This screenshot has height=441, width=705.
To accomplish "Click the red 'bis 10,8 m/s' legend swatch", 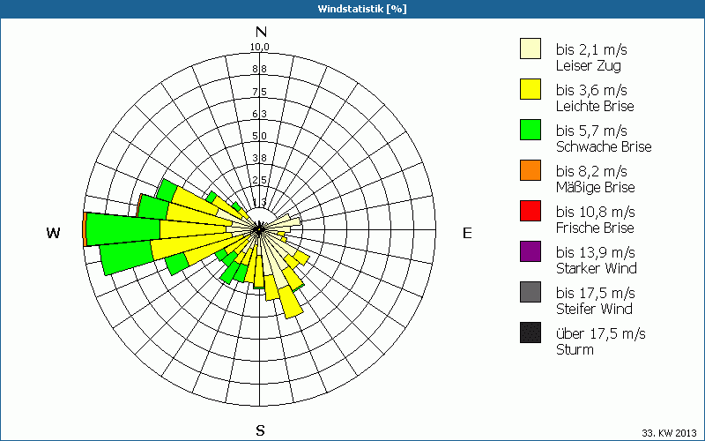I will (x=531, y=211).
